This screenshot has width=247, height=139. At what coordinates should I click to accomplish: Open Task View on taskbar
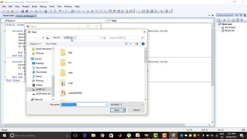click(75, 136)
